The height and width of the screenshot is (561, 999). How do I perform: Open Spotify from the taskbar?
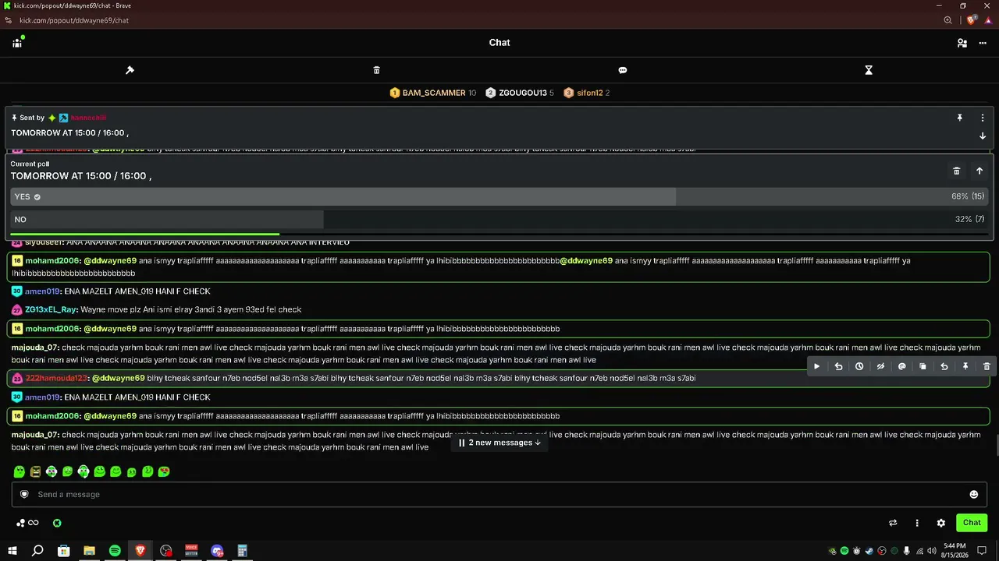(115, 551)
